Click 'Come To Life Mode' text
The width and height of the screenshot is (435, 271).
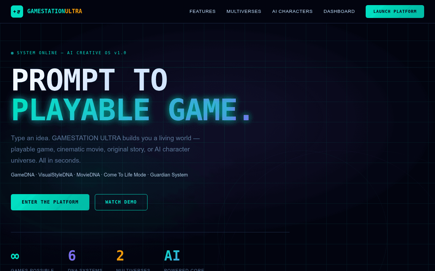coord(125,175)
